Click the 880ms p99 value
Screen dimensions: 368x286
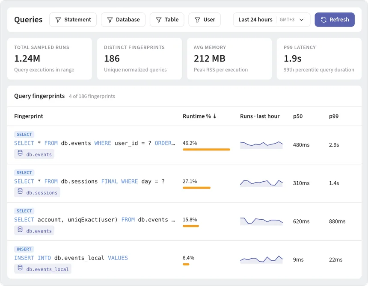(337, 221)
